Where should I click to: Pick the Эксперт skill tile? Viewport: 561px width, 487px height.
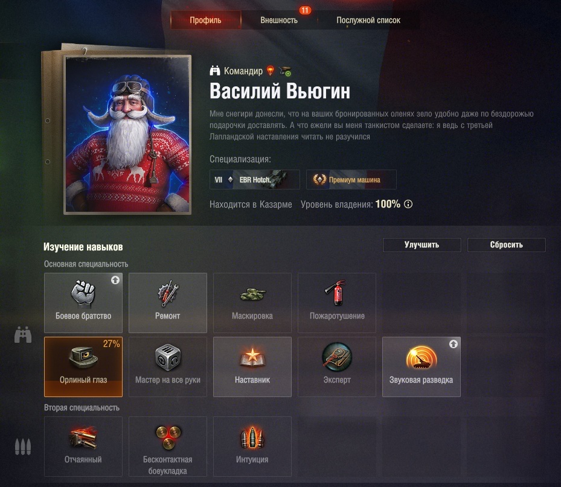(x=337, y=367)
